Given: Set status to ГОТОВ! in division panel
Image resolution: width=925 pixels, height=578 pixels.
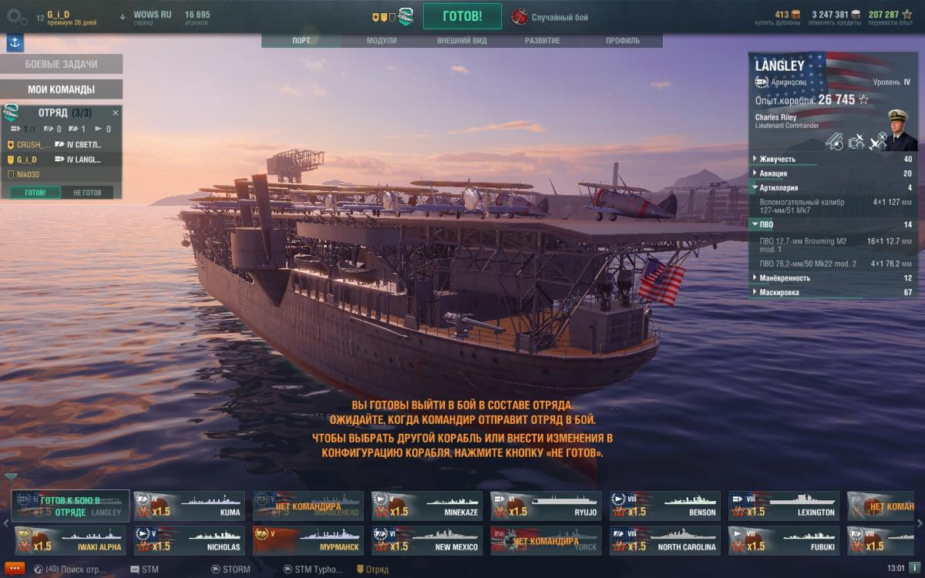Looking at the screenshot, I should click(35, 193).
